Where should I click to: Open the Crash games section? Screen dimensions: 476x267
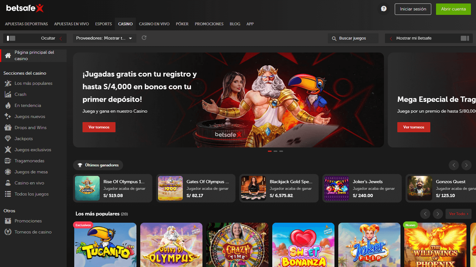pyautogui.click(x=22, y=94)
